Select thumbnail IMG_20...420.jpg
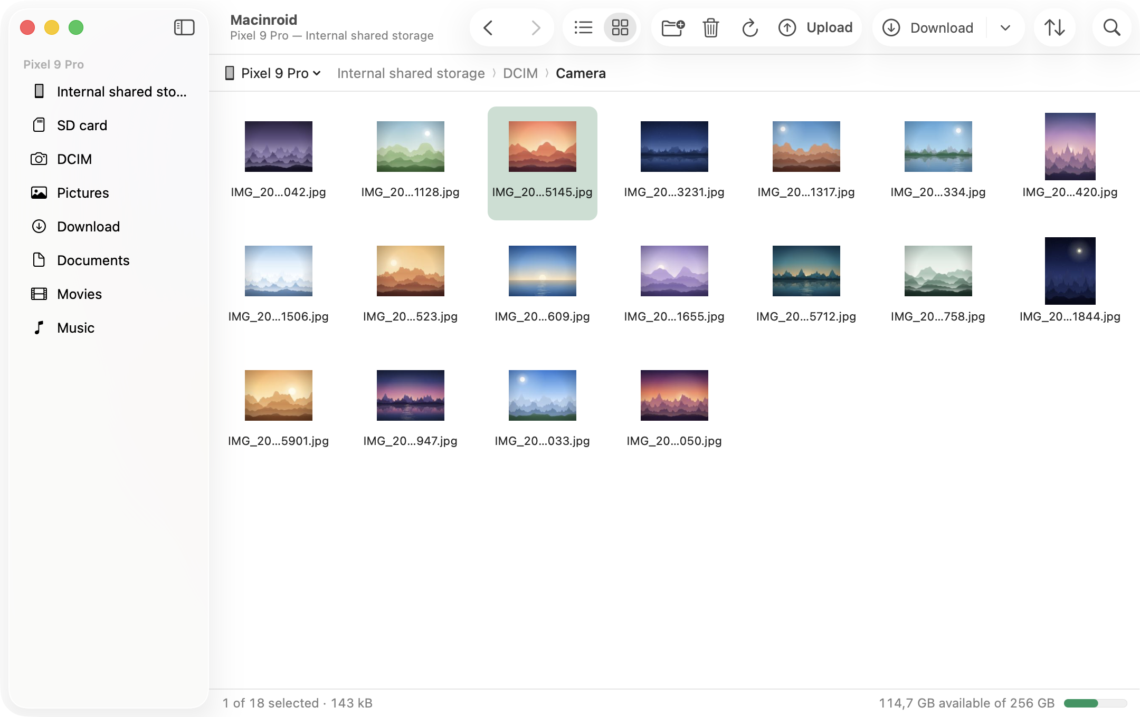Image resolution: width=1140 pixels, height=717 pixels. (1070, 147)
